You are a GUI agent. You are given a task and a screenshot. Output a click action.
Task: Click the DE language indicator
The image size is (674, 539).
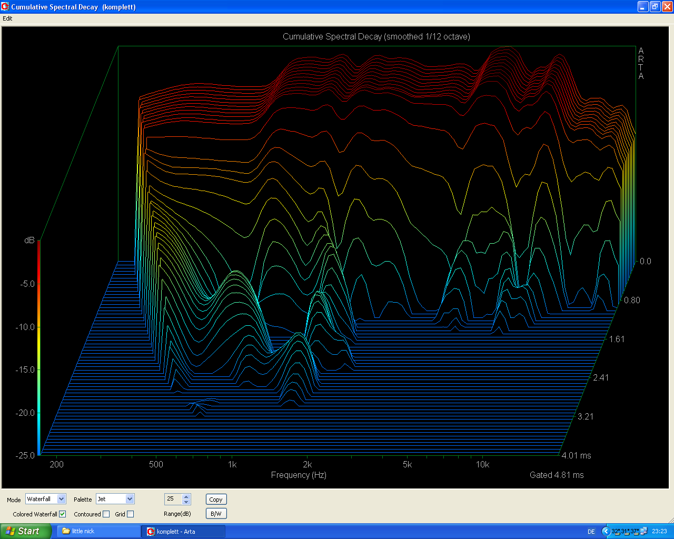pos(591,532)
